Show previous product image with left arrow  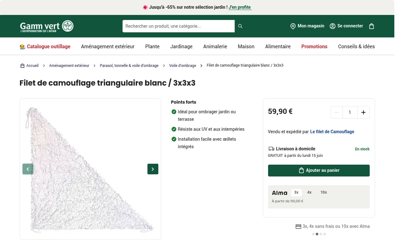pyautogui.click(x=28, y=169)
